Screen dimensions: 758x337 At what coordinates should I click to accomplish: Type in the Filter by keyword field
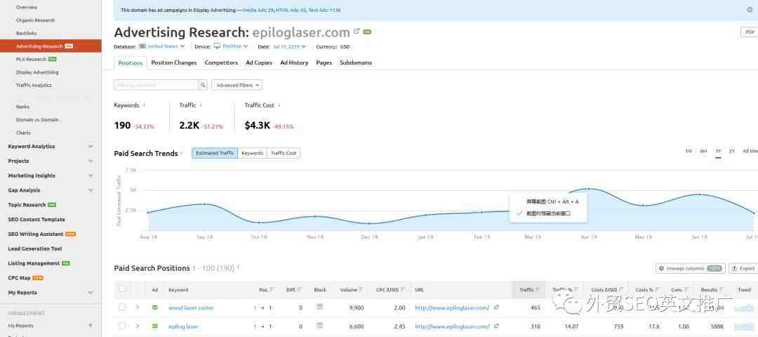157,85
